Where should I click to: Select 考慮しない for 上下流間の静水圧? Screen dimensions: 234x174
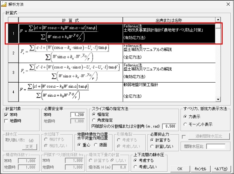point(135,167)
